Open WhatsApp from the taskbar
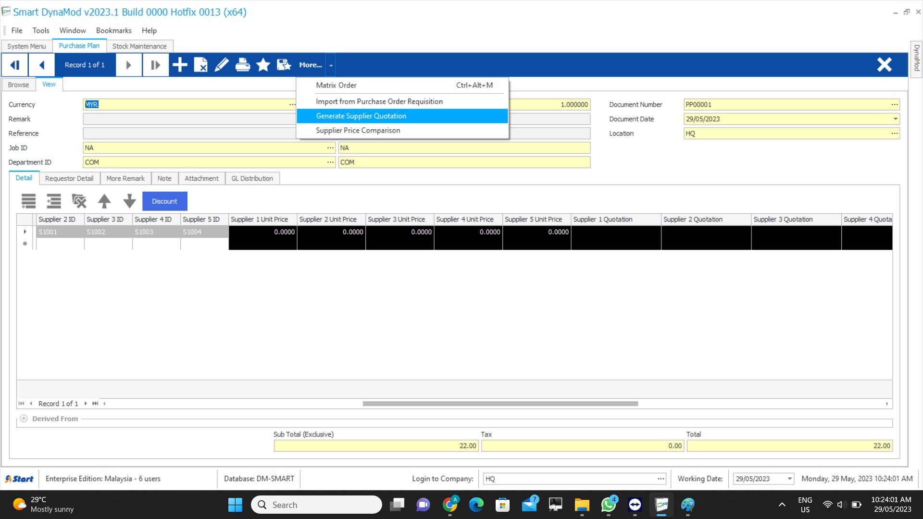Image resolution: width=923 pixels, height=519 pixels. pyautogui.click(x=608, y=505)
